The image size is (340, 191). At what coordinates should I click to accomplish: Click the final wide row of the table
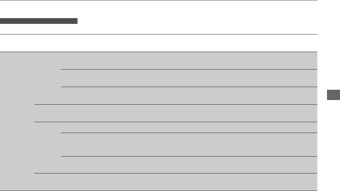(x=176, y=182)
